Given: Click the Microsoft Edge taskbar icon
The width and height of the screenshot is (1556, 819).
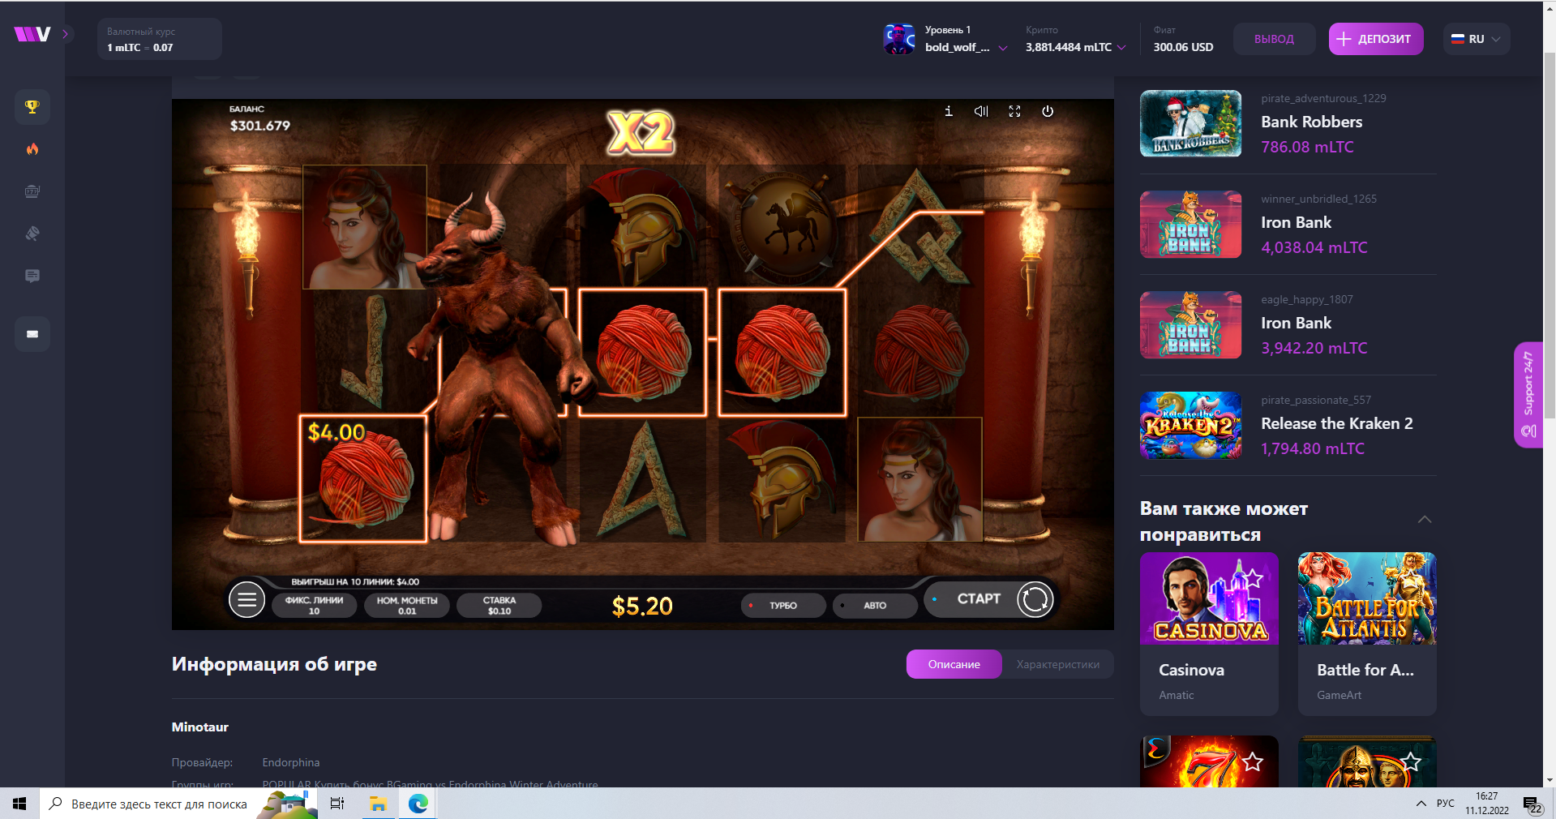Looking at the screenshot, I should point(418,804).
